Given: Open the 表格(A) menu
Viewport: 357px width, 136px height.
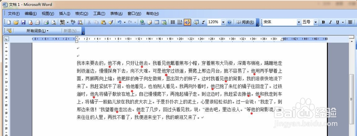Looking at the screenshot, I should [116, 14].
